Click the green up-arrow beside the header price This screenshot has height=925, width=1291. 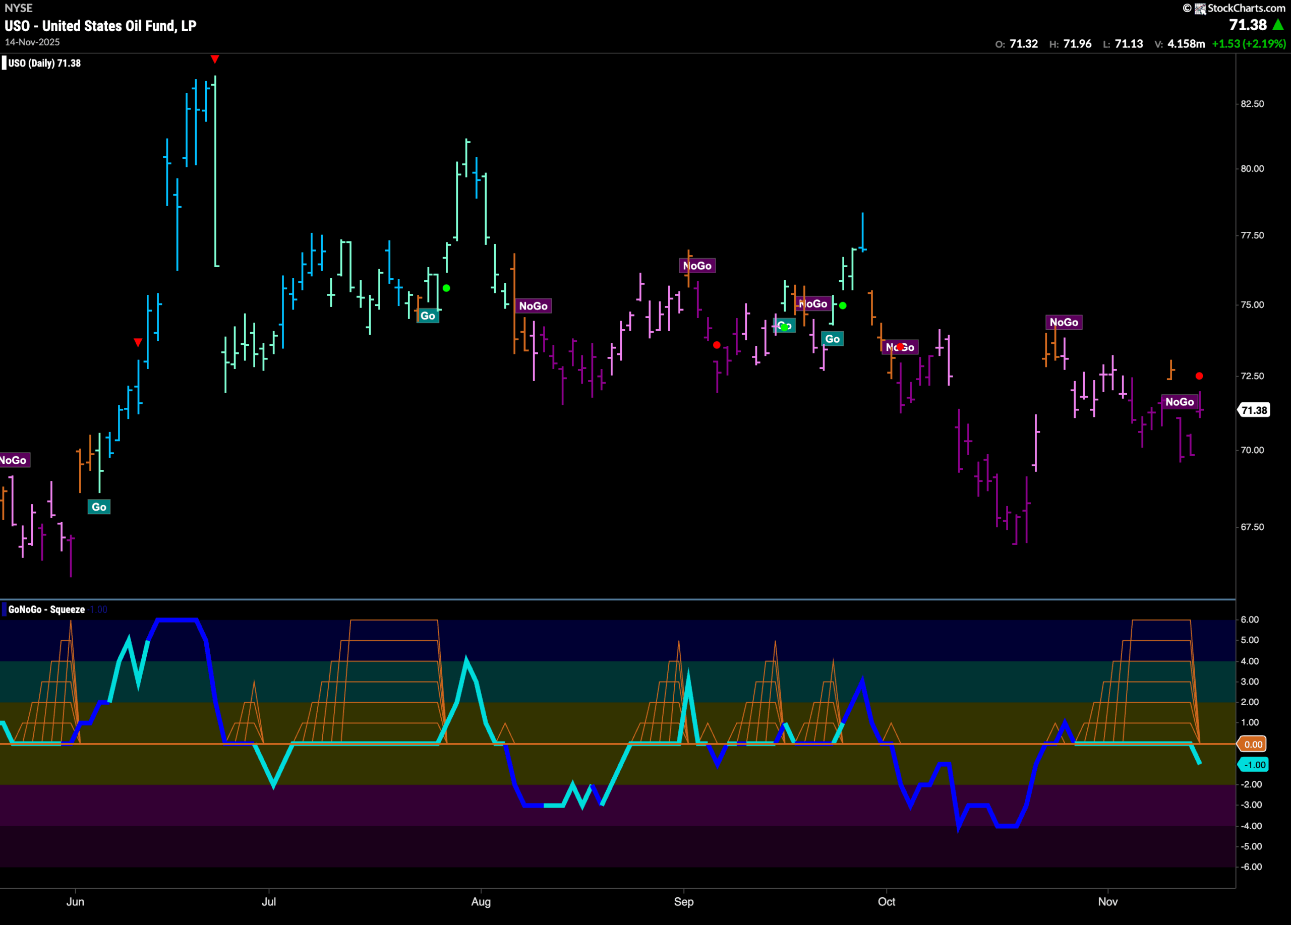point(1278,25)
